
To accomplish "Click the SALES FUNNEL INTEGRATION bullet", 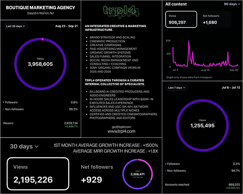I will [x=111, y=56].
